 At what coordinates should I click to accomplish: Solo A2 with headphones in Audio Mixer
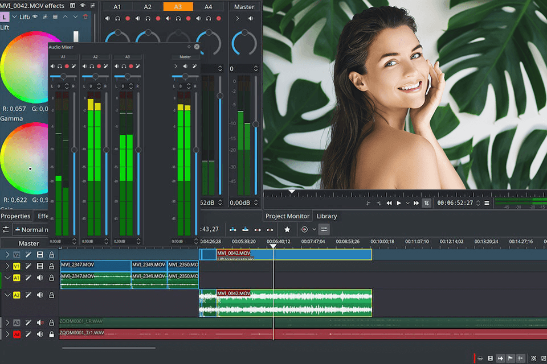click(92, 66)
